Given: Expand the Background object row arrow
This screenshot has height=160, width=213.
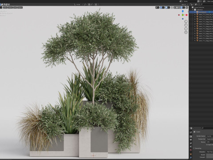Looking at the screenshot, I should (x=195, y=12).
